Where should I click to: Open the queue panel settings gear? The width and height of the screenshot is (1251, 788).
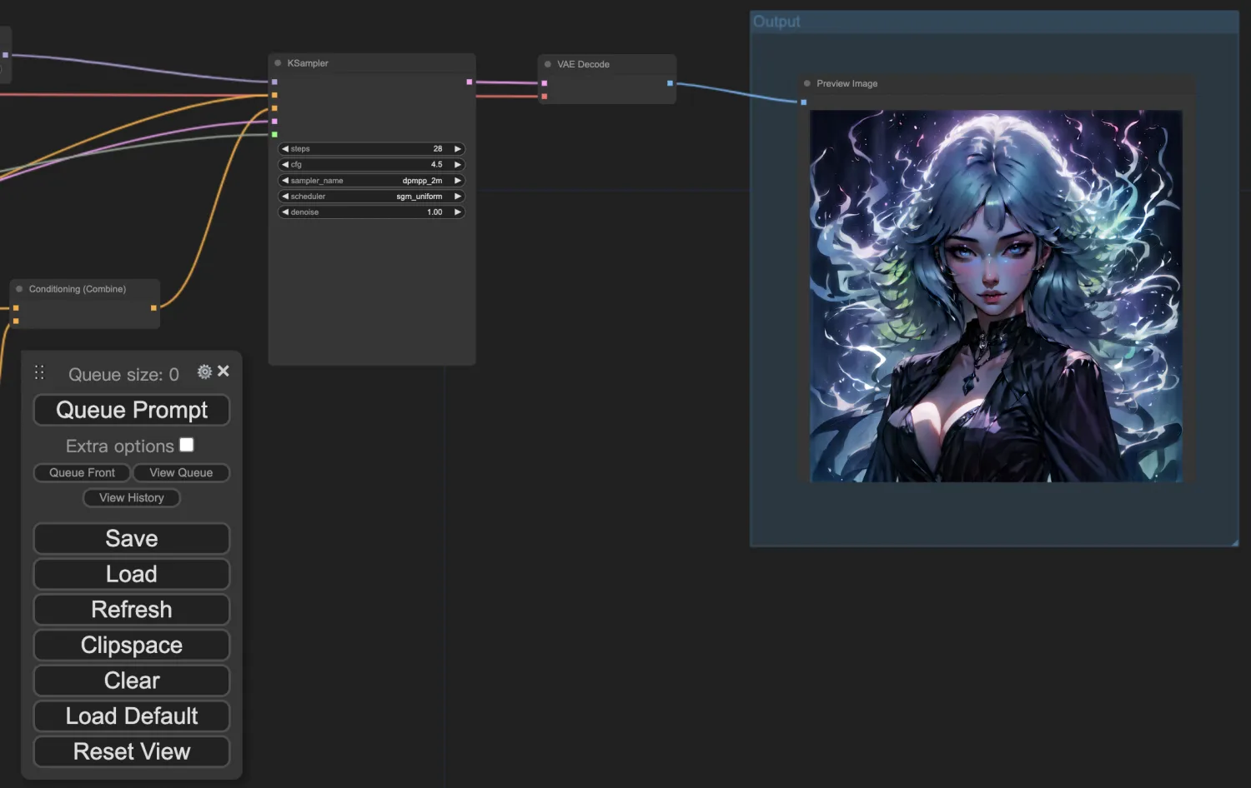tap(204, 372)
